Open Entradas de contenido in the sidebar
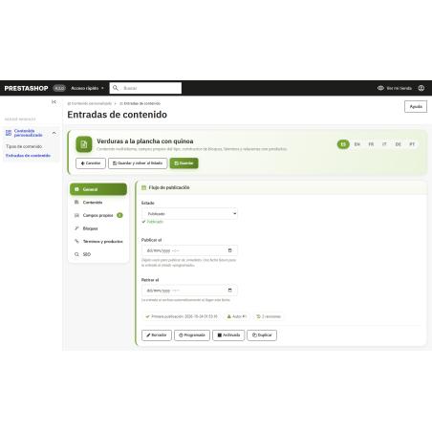This screenshot has width=432, height=432. tap(28, 156)
